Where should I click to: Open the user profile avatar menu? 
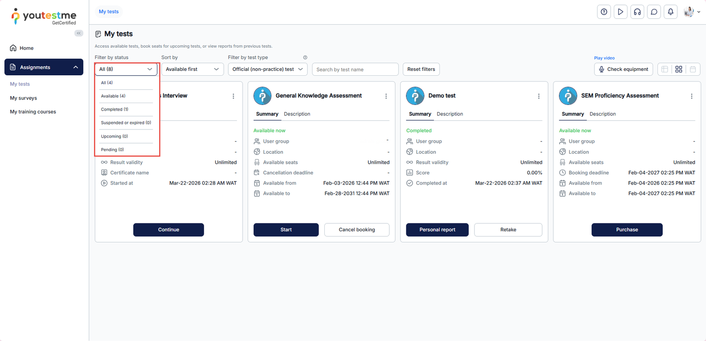pos(691,12)
